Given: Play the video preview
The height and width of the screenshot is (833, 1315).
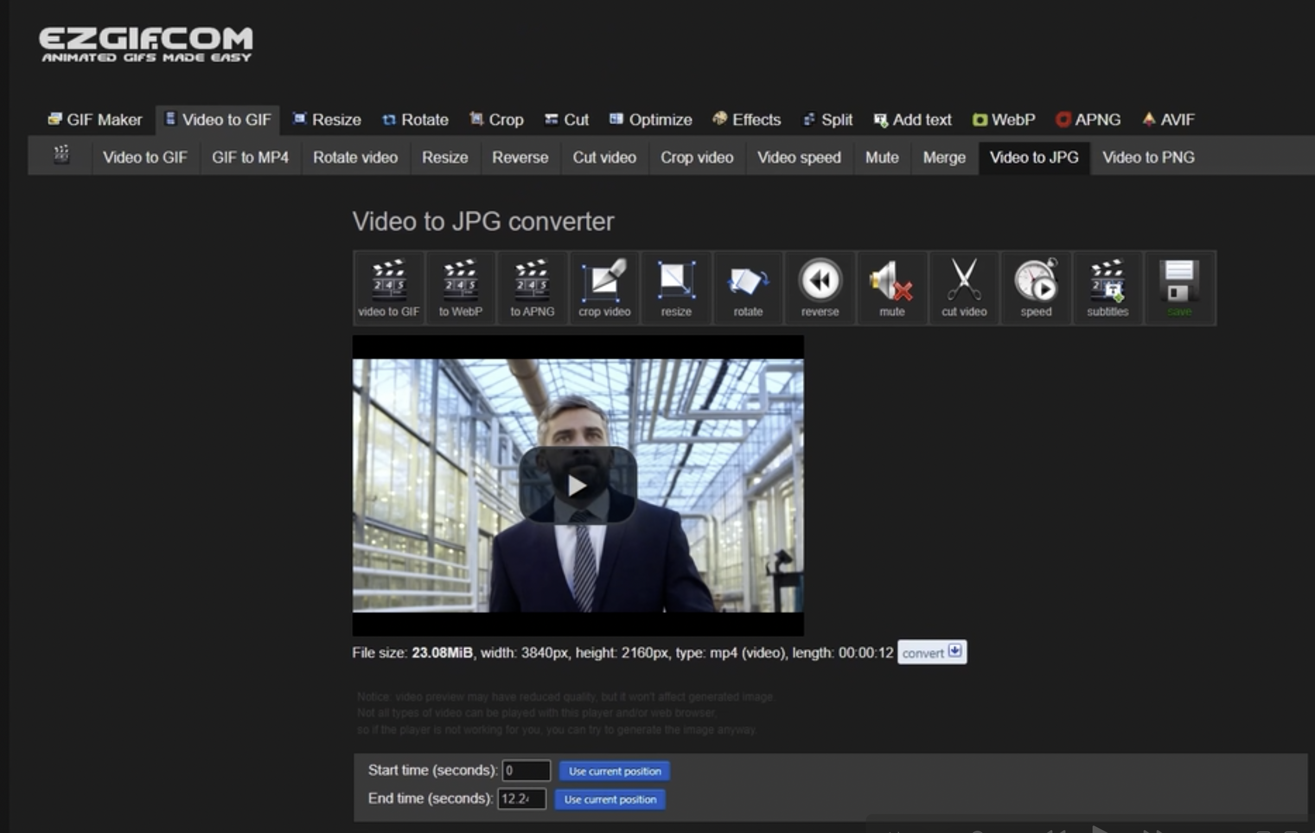Looking at the screenshot, I should (x=578, y=485).
